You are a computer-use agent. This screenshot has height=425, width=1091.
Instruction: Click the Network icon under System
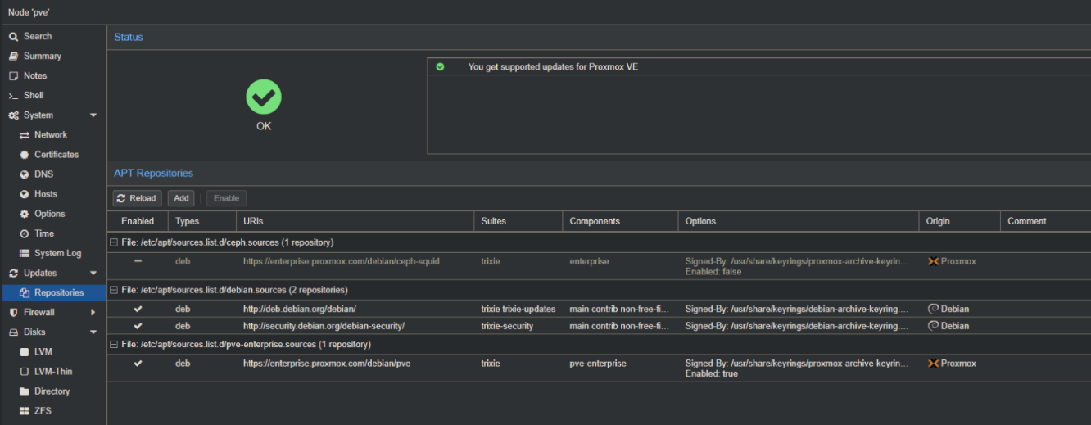click(25, 135)
